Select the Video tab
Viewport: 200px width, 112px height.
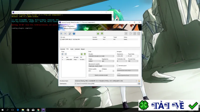click(x=67, y=49)
